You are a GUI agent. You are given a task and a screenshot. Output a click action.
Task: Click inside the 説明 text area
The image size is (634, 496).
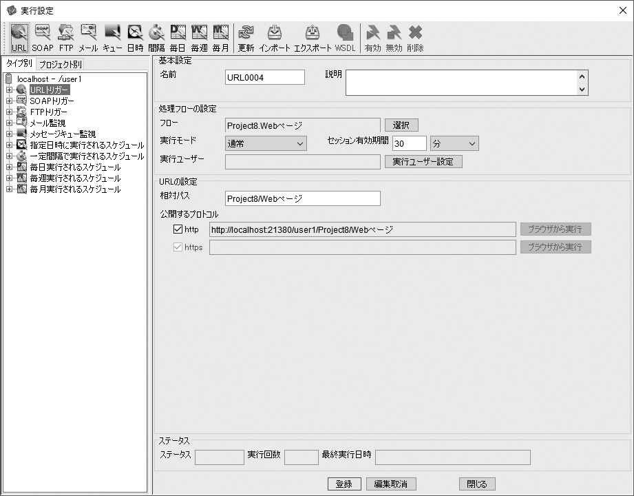[461, 83]
